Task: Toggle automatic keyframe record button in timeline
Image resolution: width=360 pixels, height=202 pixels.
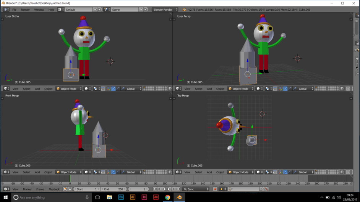Action: [215, 189]
